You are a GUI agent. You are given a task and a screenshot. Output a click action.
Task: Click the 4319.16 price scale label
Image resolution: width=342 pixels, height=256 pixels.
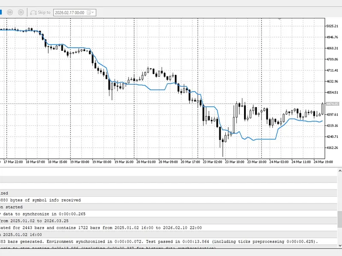332,125
